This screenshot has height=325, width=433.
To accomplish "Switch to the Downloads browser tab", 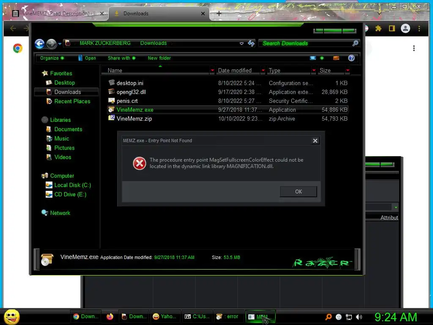I will point(159,13).
